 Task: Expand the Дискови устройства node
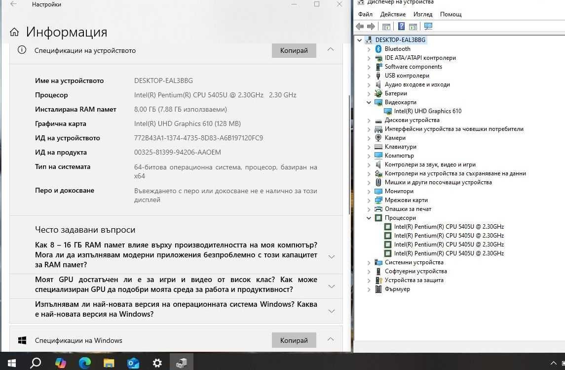tap(369, 121)
